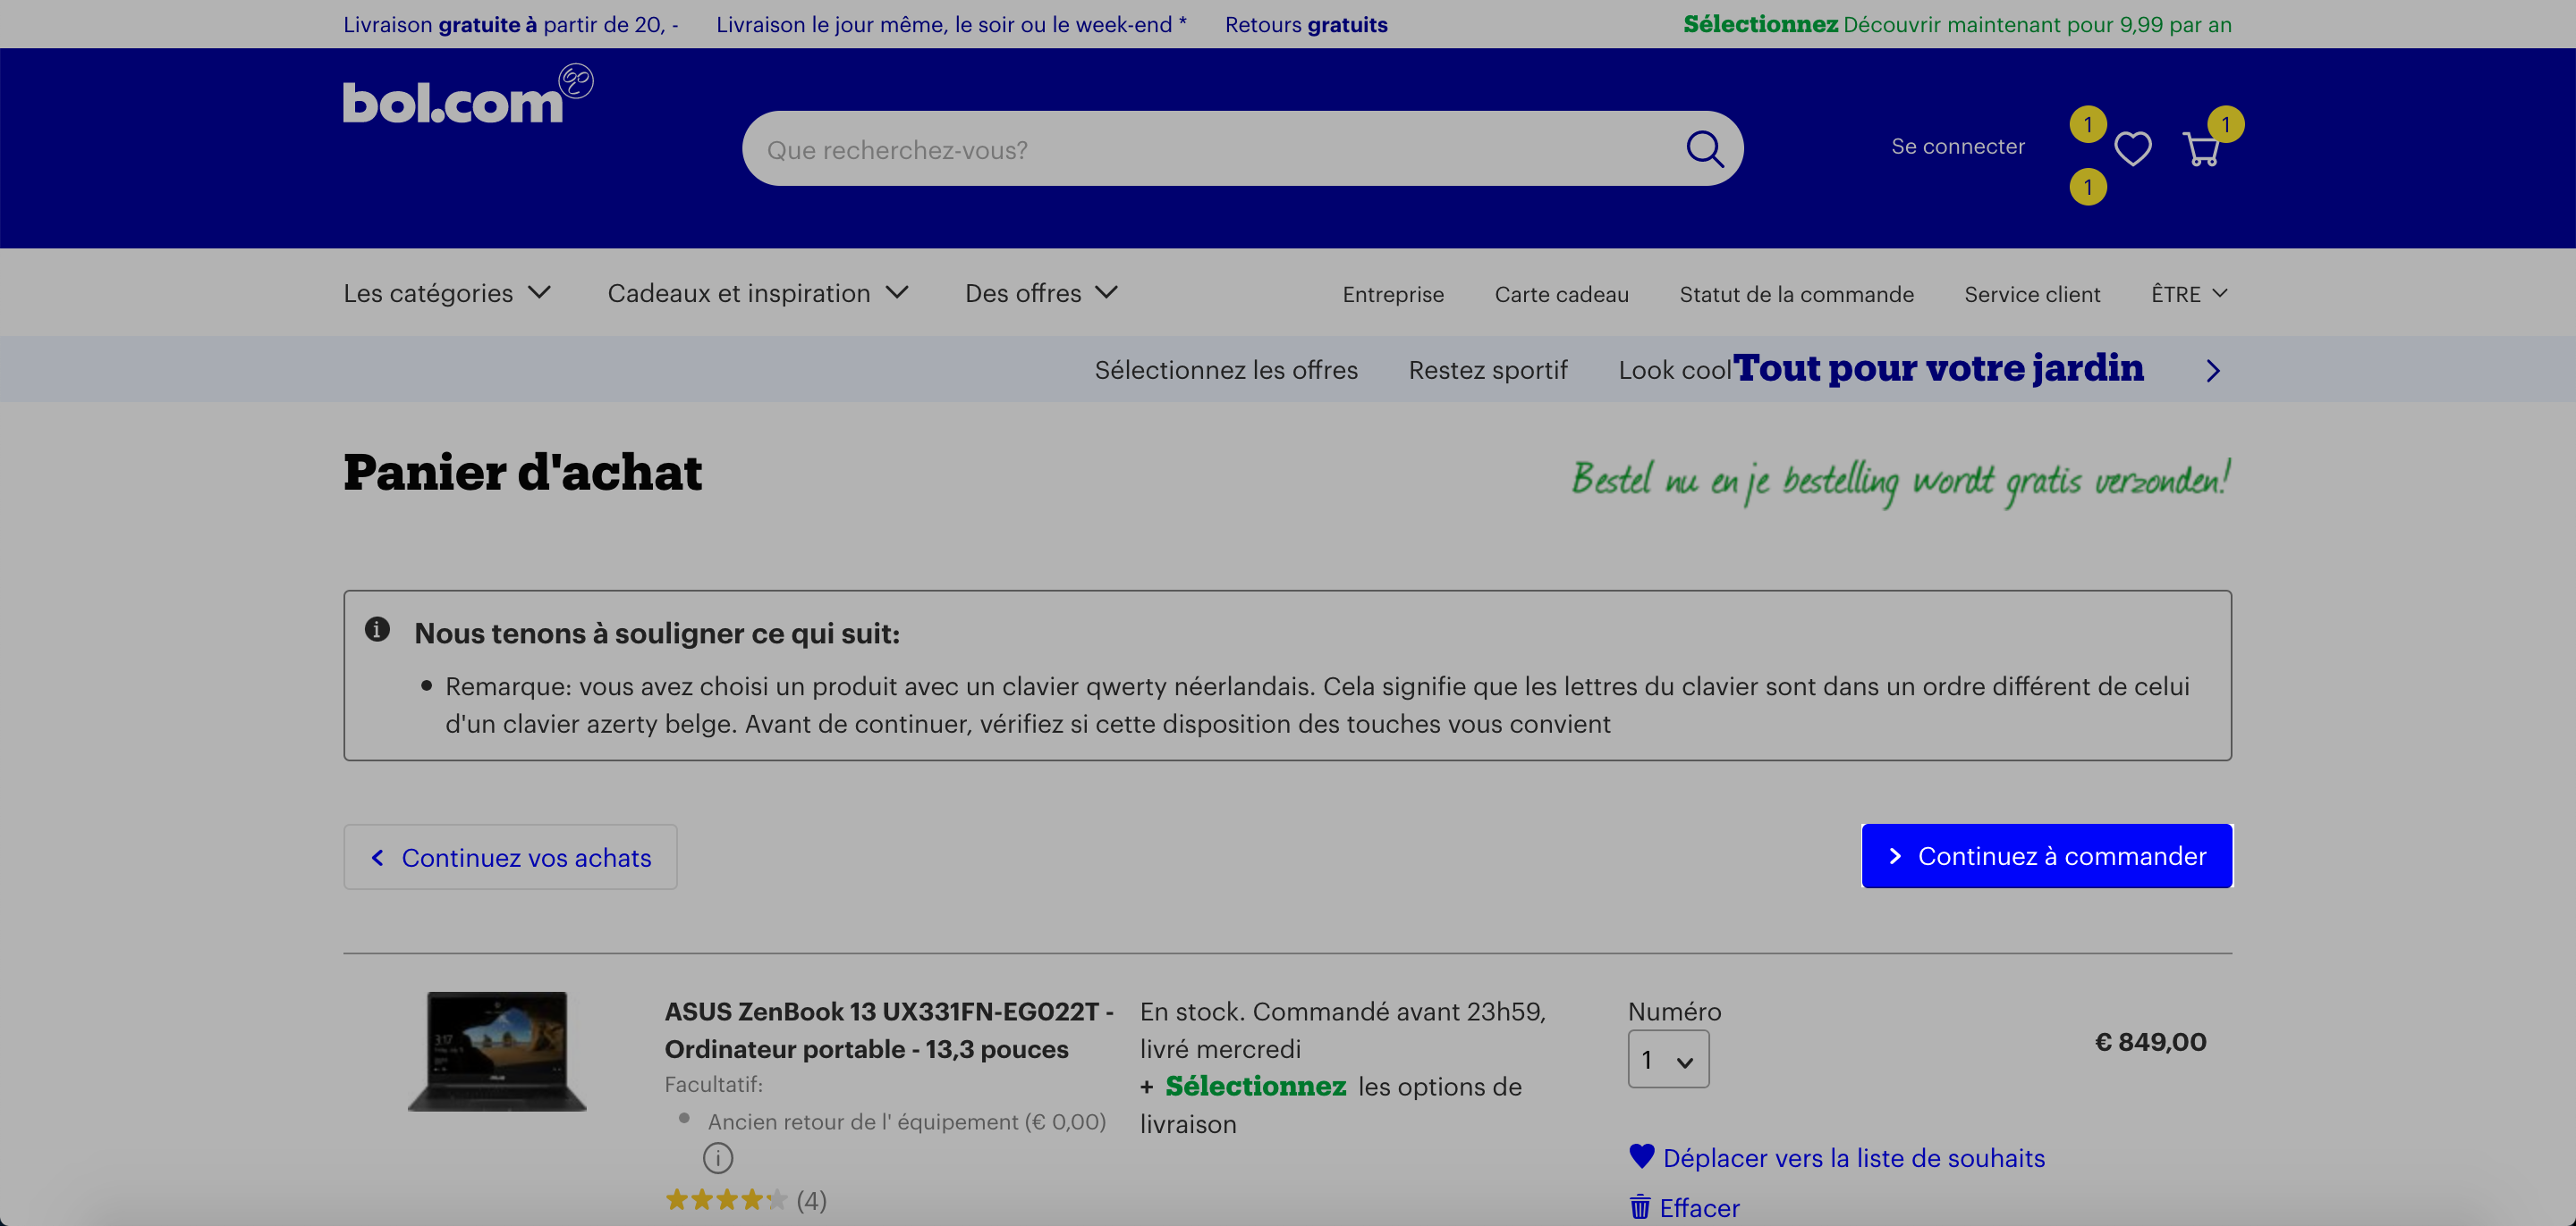The height and width of the screenshot is (1226, 2576).
Task: Open Statut de la commande
Action: click(x=1796, y=295)
